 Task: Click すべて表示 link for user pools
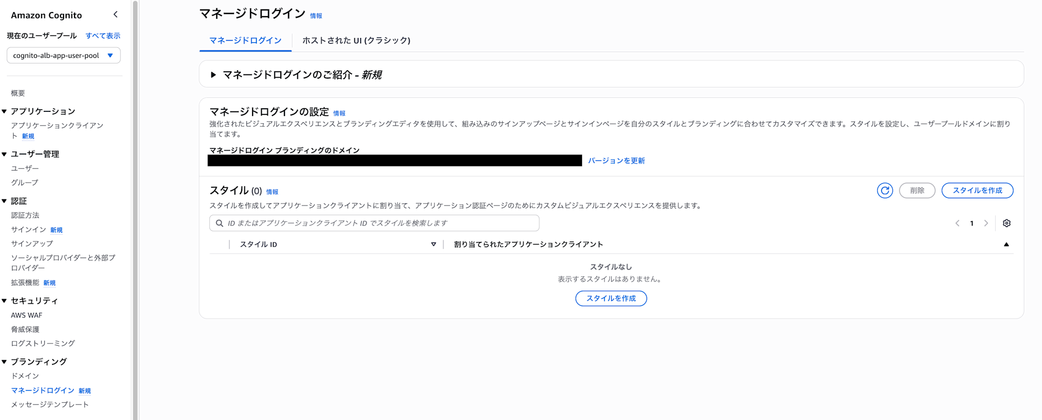tap(103, 36)
